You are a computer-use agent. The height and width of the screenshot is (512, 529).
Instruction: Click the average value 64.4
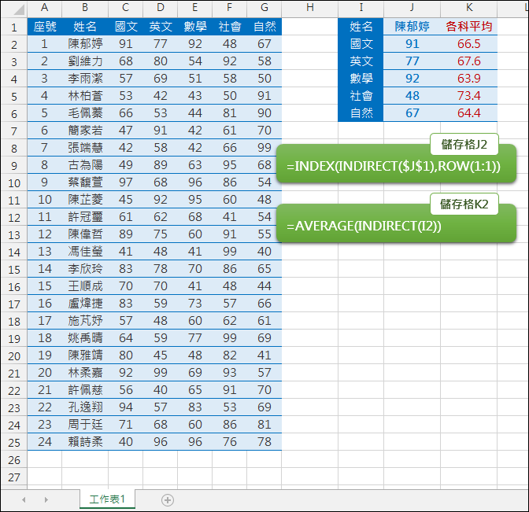click(x=469, y=113)
